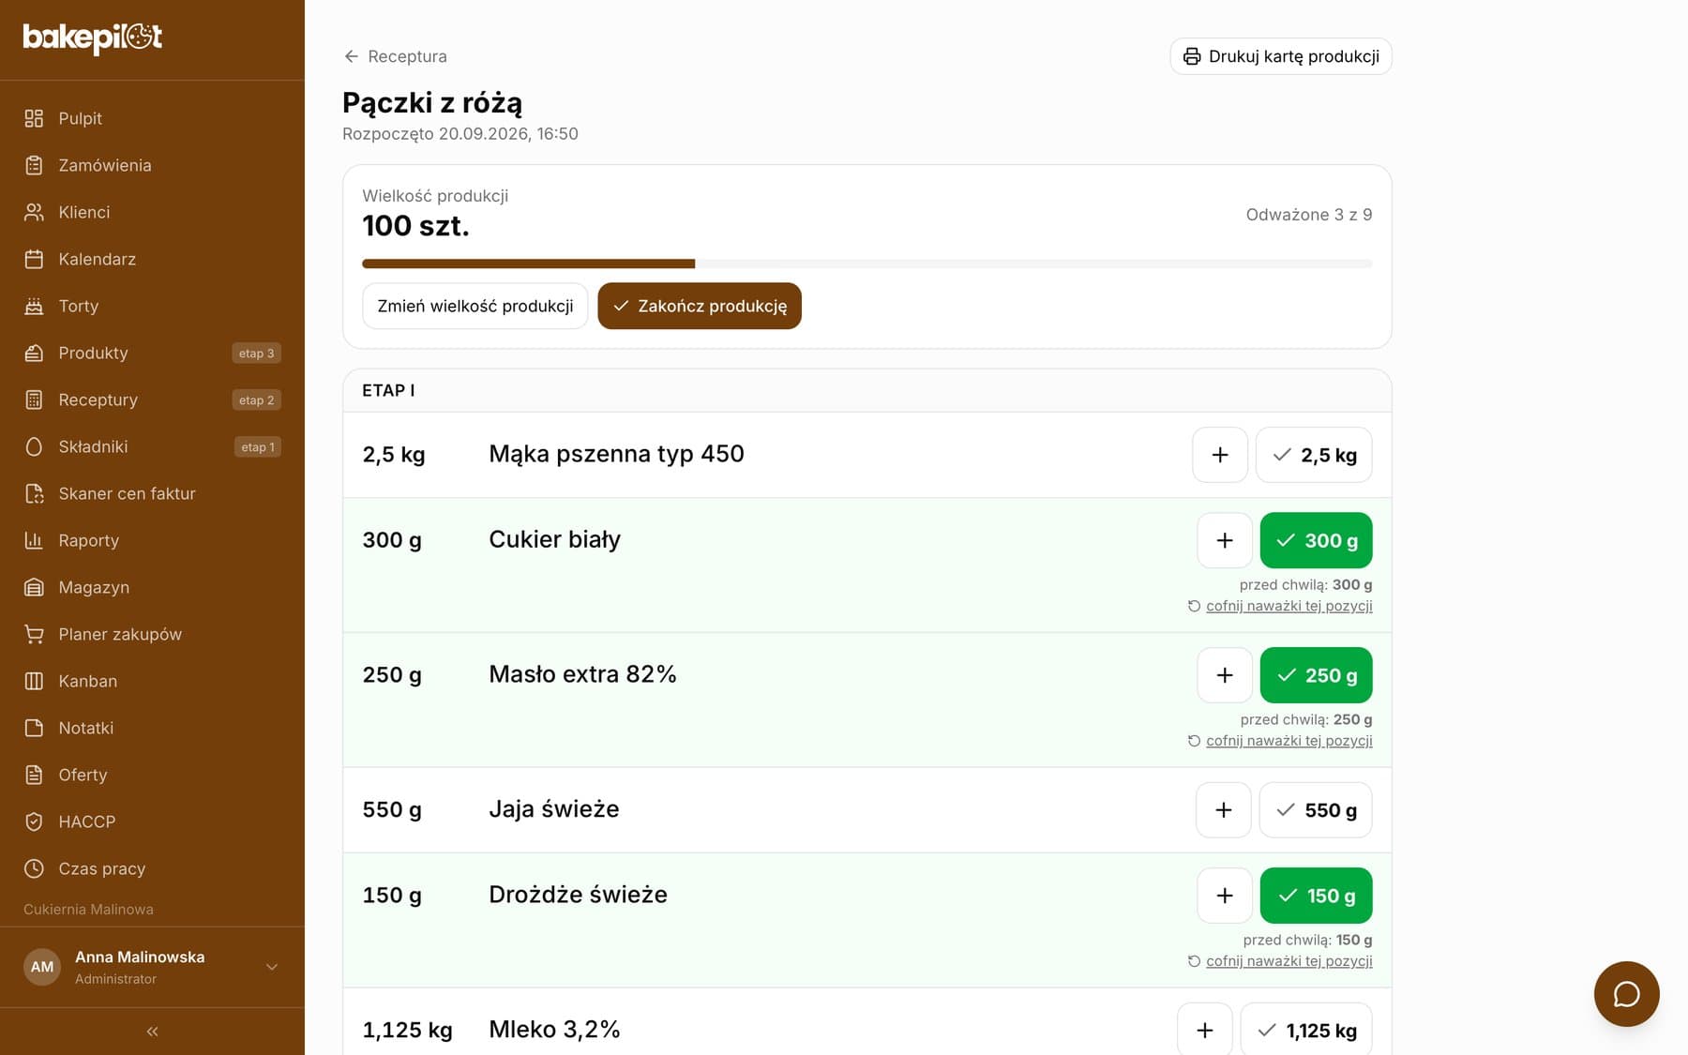1688x1055 pixels.
Task: Click the Składniki egg icon
Action: pos(34,446)
